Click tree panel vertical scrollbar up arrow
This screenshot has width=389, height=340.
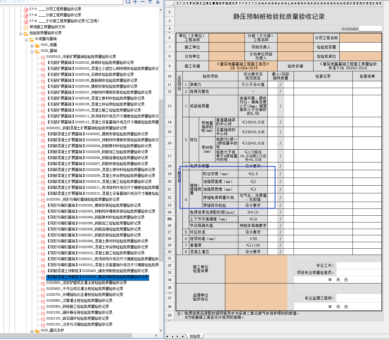(x=161, y=10)
